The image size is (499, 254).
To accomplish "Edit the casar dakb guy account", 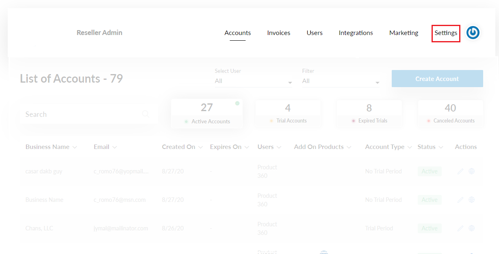I will pyautogui.click(x=460, y=171).
